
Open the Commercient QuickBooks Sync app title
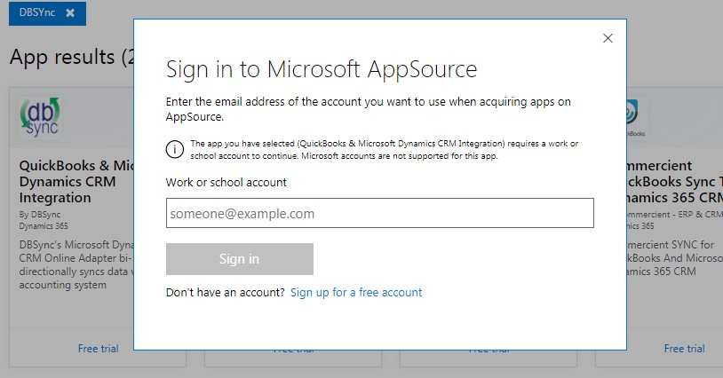tap(675, 181)
